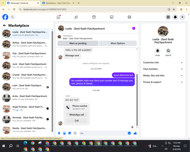Viewport: 190px width, 152px height.
Task: Switch to Marketplace 2bed 1bath browser tab
Action: tap(58, 3)
